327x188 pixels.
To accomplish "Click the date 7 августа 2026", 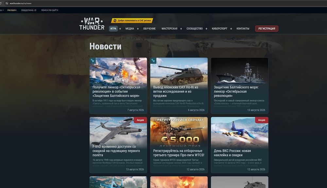I will coord(136,110).
